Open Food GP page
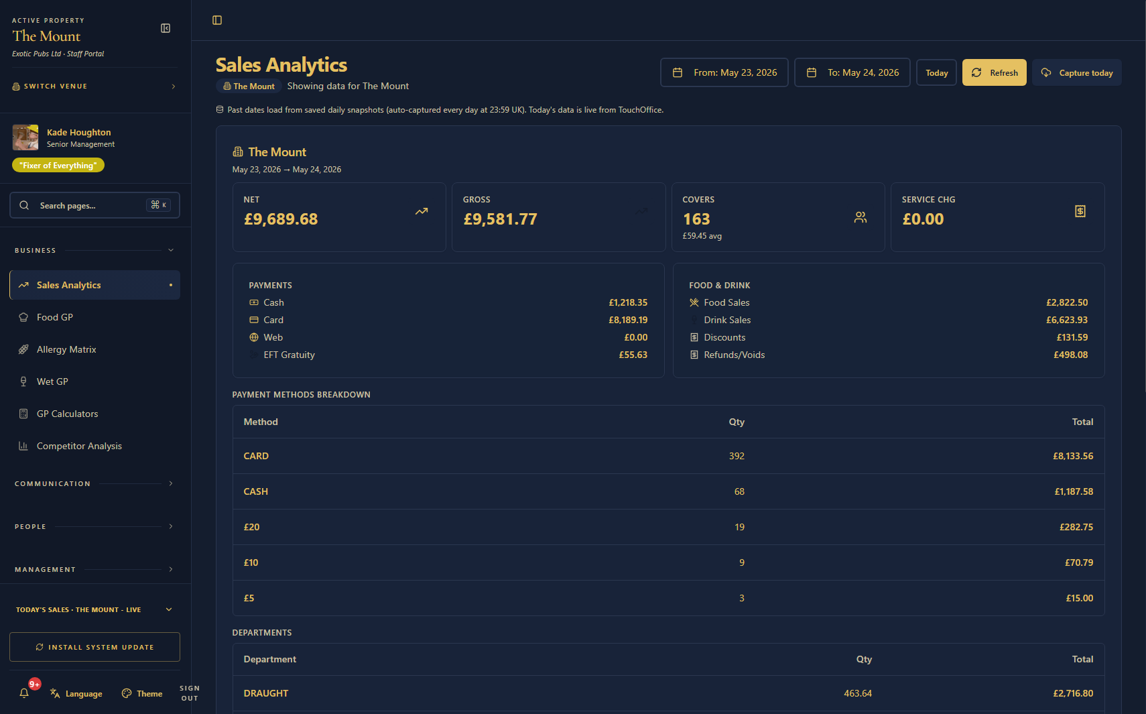 tap(94, 317)
